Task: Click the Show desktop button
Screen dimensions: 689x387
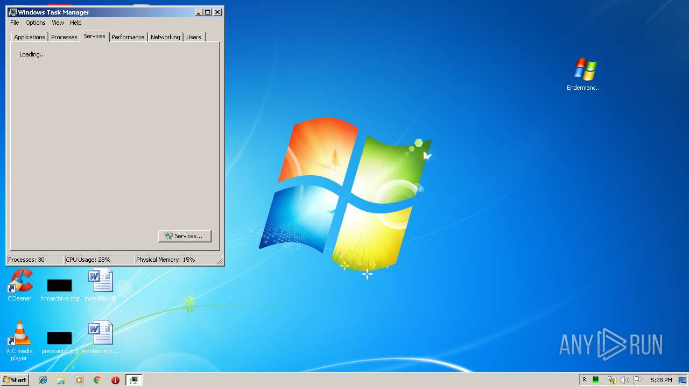Action: (x=683, y=380)
